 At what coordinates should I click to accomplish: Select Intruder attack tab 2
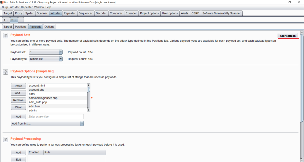click(12, 20)
